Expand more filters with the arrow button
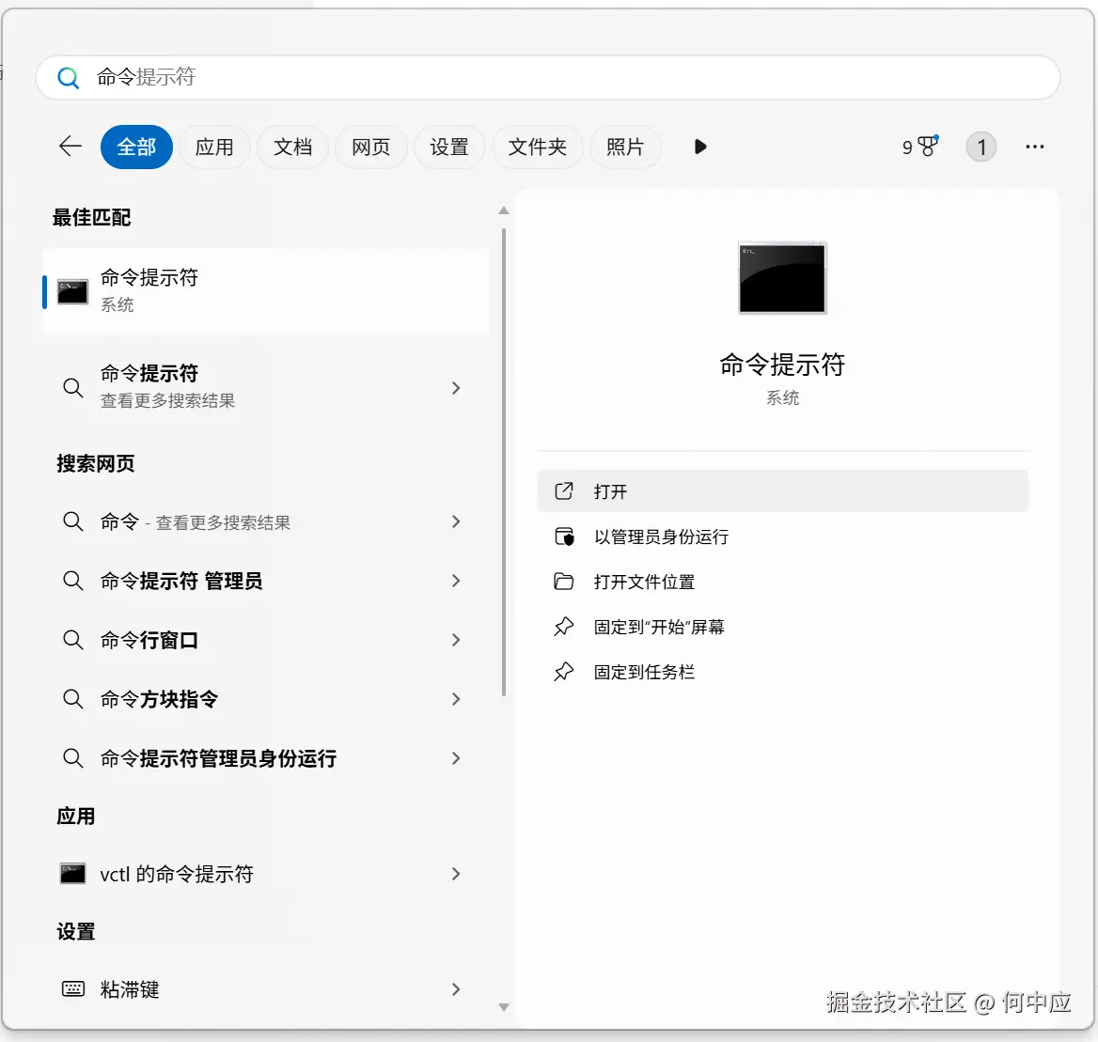This screenshot has height=1042, width=1098. (x=699, y=147)
